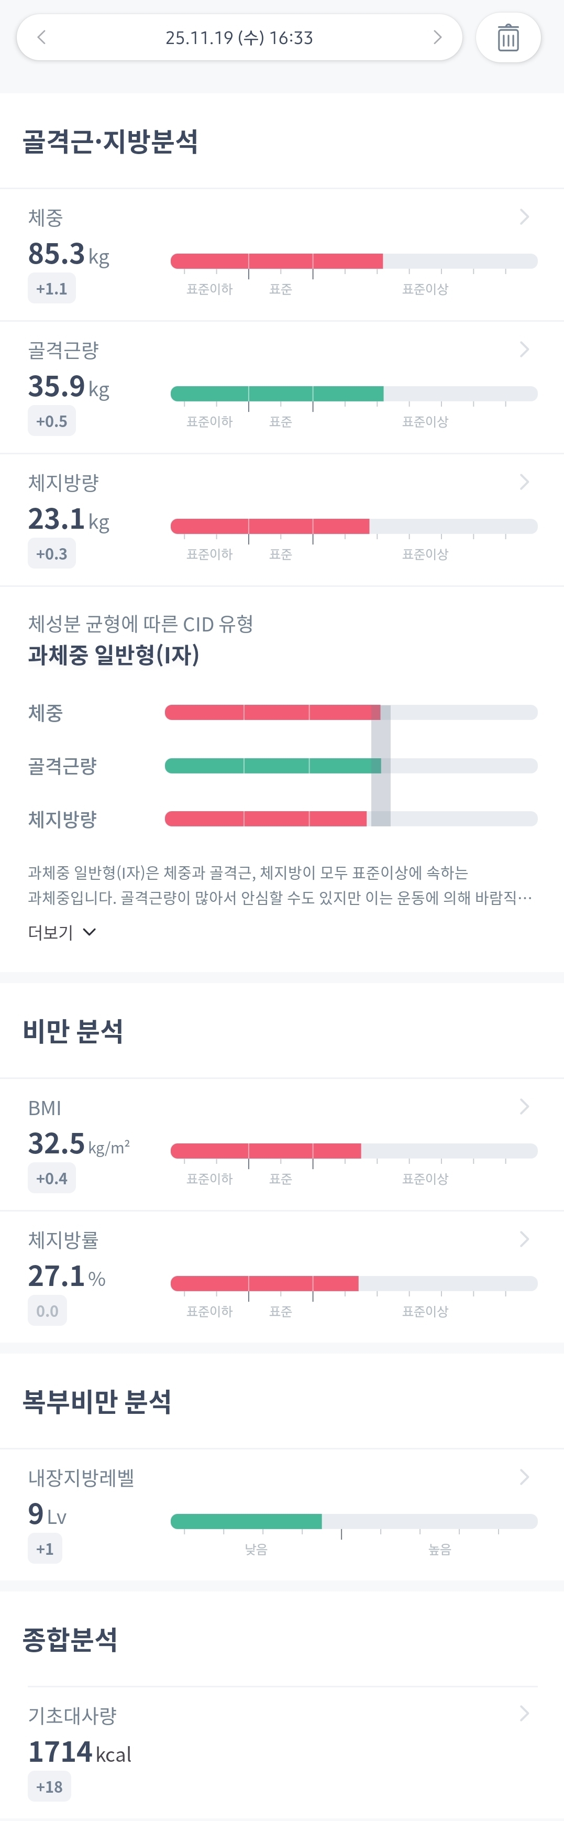564x1821 pixels.
Task: Open BMI details chevron
Action: tap(524, 1106)
